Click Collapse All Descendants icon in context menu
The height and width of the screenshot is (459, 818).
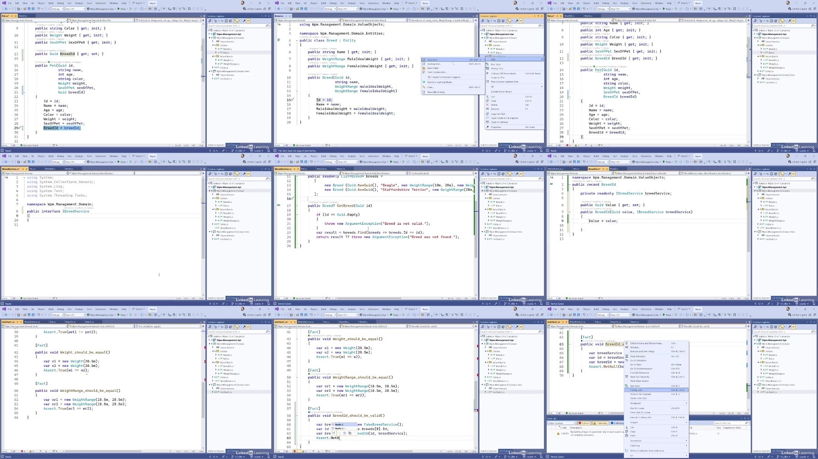(x=487, y=73)
